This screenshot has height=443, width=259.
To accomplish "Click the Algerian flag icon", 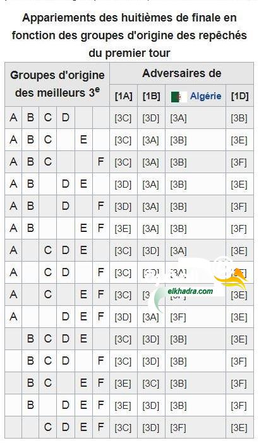I will (179, 97).
